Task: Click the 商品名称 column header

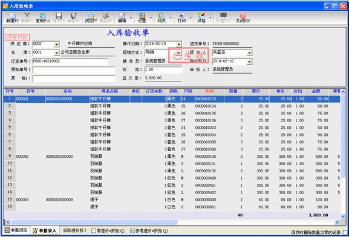Action: coord(109,91)
